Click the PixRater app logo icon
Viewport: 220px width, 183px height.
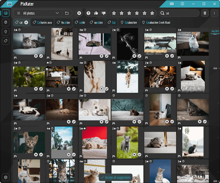point(9,4)
